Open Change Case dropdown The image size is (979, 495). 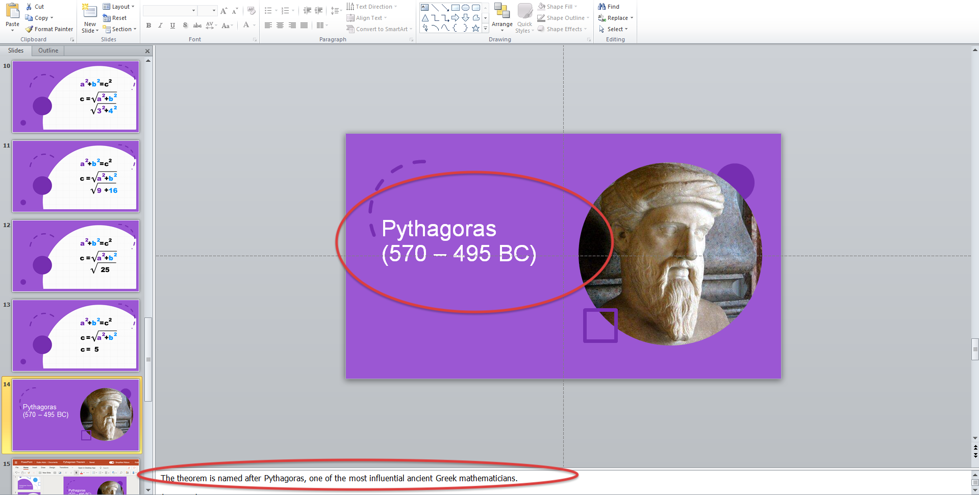228,25
